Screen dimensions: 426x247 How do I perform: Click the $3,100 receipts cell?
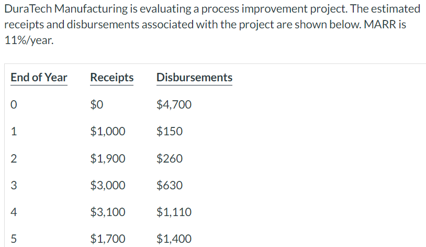point(108,212)
